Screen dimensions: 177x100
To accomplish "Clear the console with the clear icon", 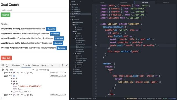I will tap(3, 70).
